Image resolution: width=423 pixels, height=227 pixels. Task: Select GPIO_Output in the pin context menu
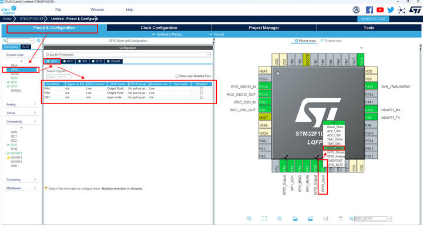[335, 152]
